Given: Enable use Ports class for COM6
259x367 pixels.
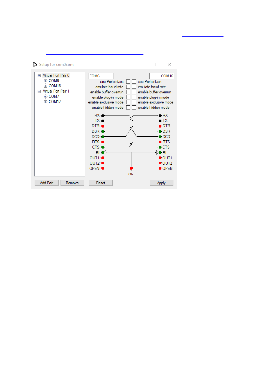Looking at the screenshot, I should click(x=128, y=82).
